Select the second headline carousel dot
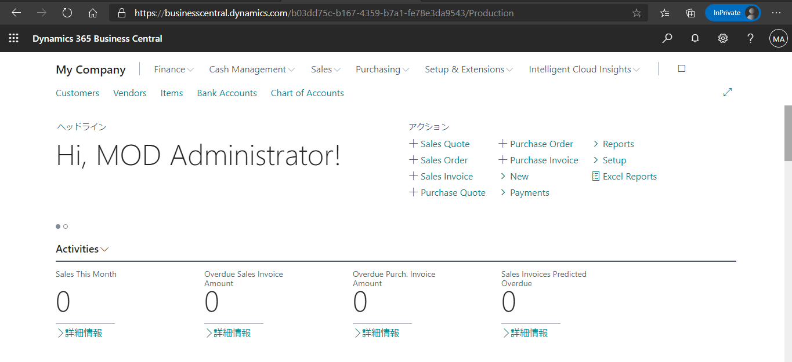792x362 pixels. click(66, 226)
